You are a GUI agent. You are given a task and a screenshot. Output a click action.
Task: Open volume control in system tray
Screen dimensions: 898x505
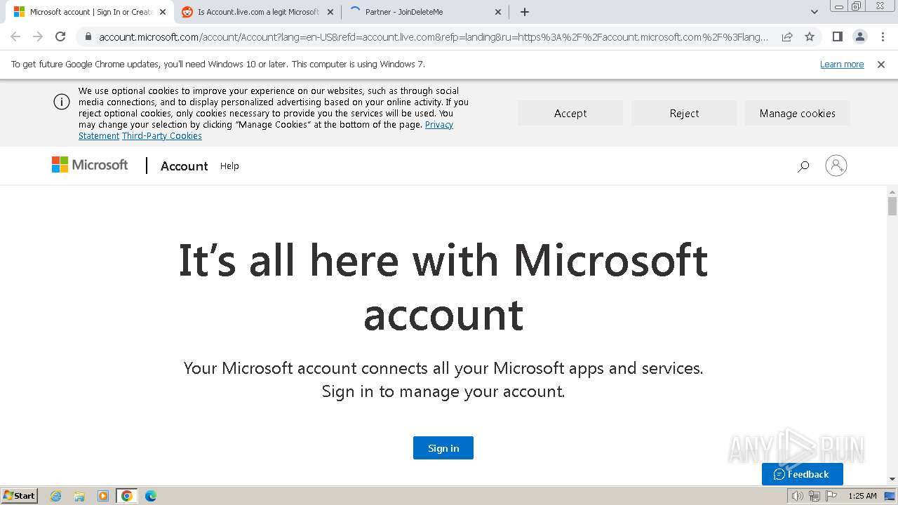pos(798,496)
